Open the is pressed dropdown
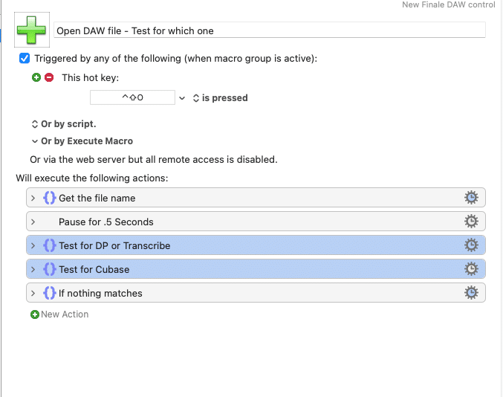The height and width of the screenshot is (397, 503). pyautogui.click(x=220, y=97)
